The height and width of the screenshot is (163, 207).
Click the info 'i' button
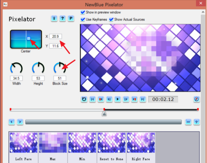(54, 18)
